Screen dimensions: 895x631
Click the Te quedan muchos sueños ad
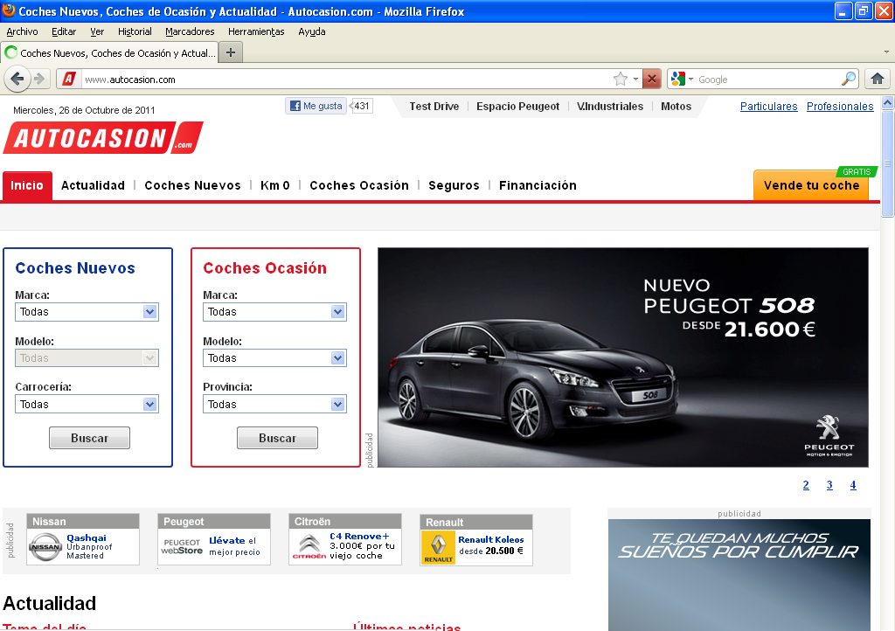tap(739, 574)
